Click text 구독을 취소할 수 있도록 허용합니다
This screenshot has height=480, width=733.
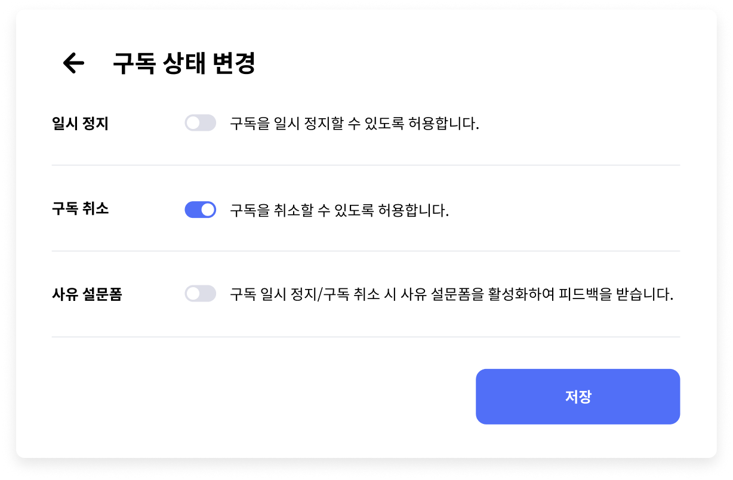click(x=339, y=210)
